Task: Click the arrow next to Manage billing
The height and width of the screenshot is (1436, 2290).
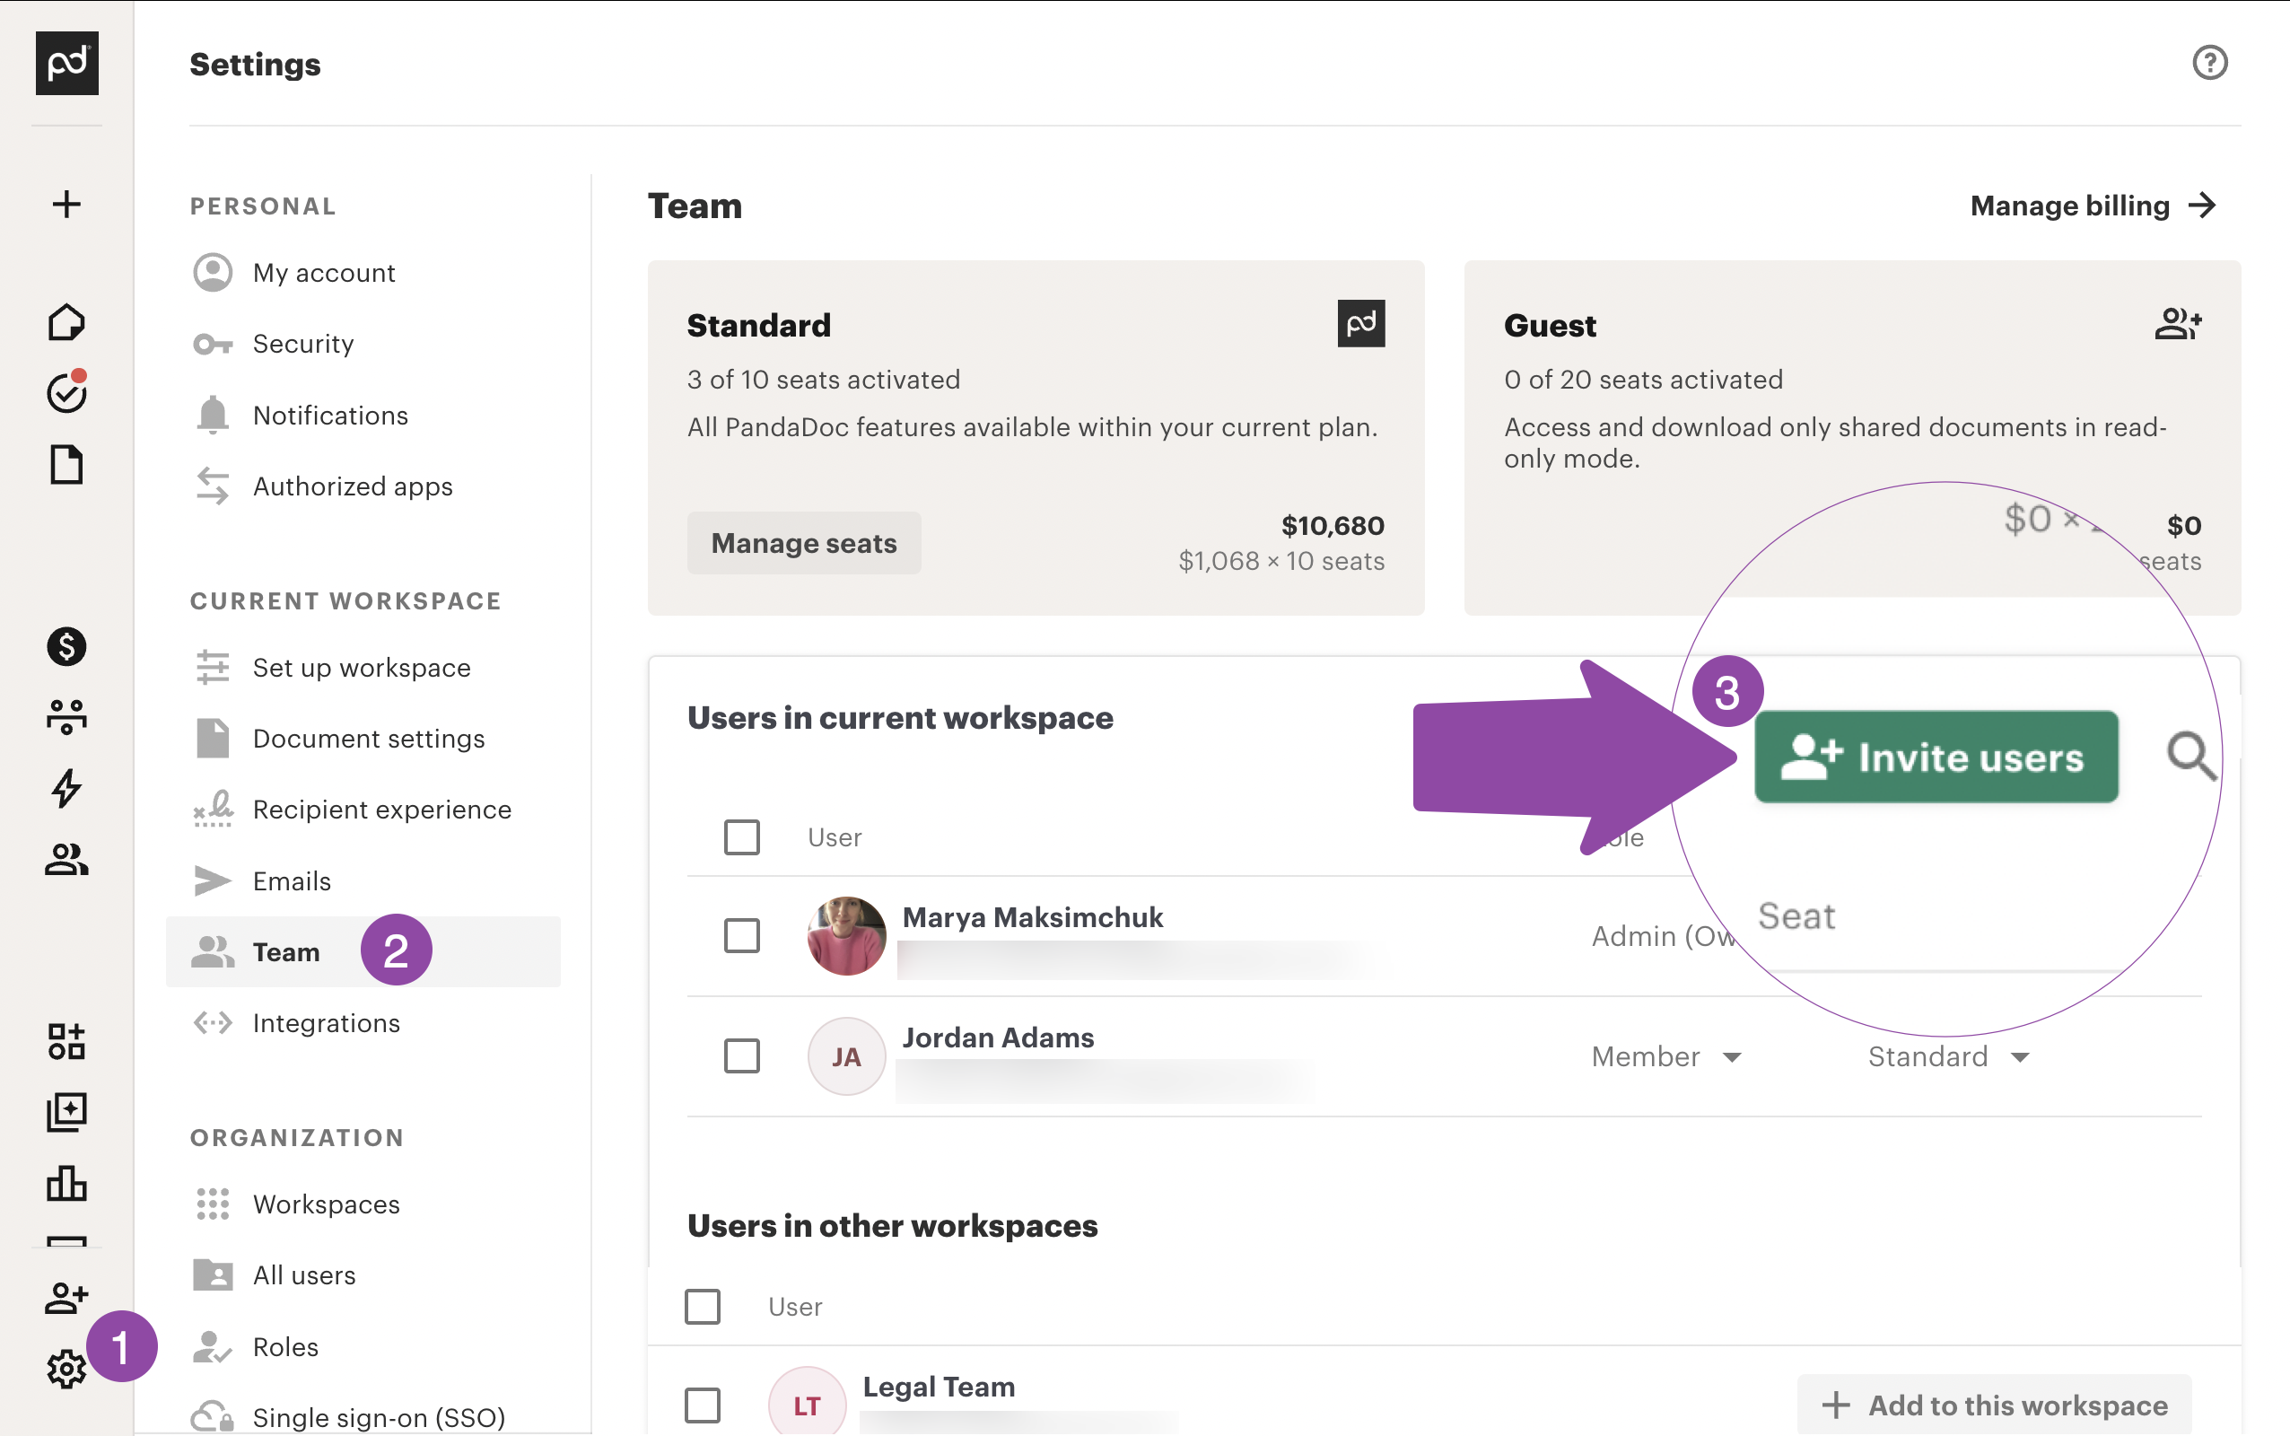Action: [2202, 206]
